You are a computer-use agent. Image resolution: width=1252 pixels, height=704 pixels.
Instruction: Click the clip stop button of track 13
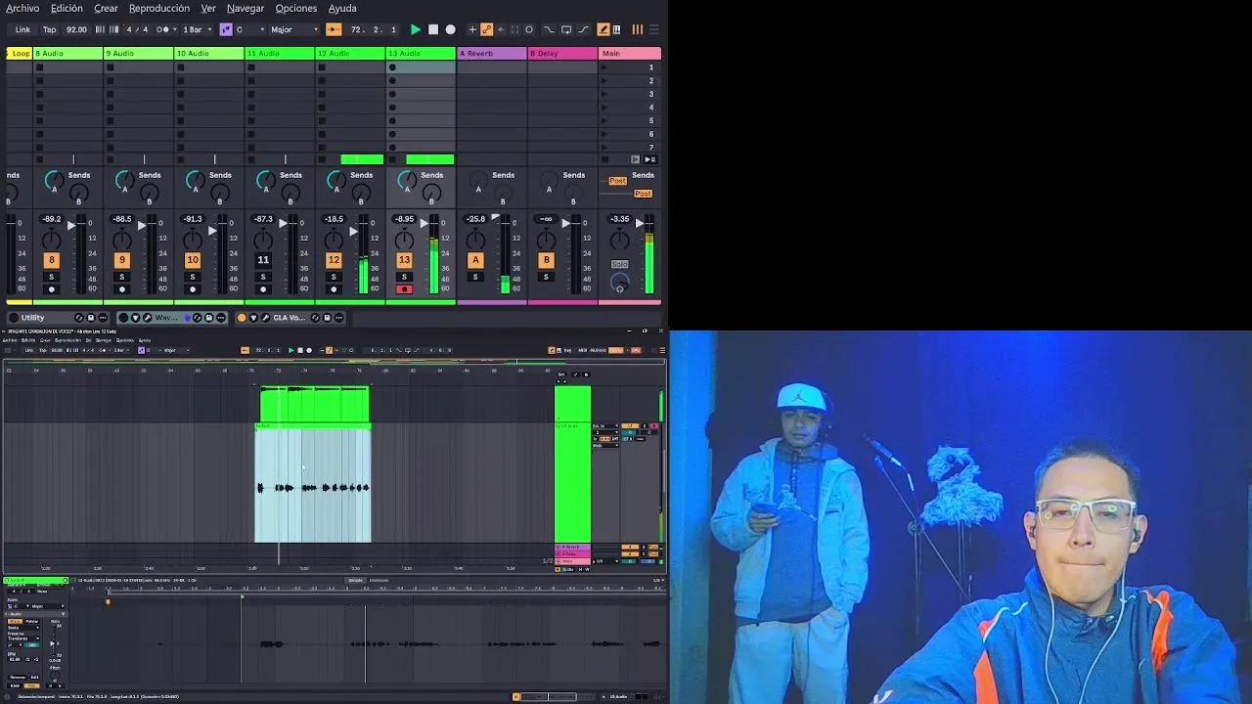(393, 159)
